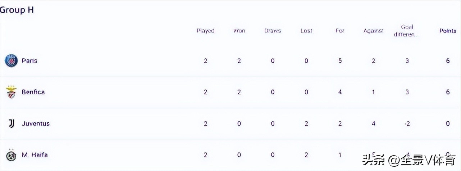Click the Benfica club crest icon
This screenshot has width=461, height=171.
coord(11,92)
